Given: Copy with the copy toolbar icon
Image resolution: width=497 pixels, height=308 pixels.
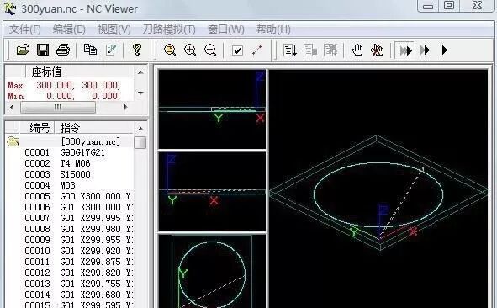Looking at the screenshot, I should 90,50.
